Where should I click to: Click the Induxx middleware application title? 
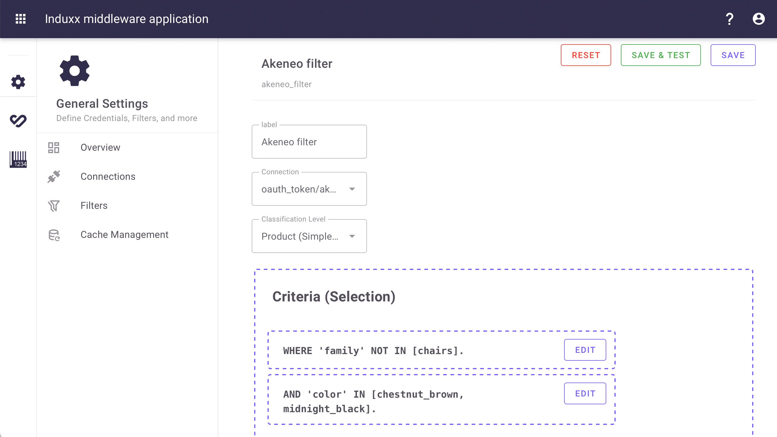pyautogui.click(x=127, y=19)
